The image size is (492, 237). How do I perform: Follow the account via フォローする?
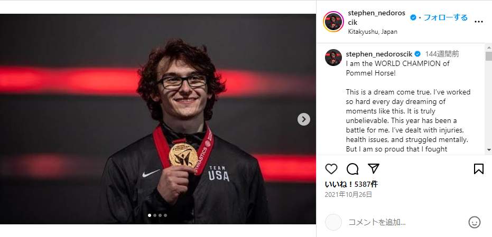(445, 17)
